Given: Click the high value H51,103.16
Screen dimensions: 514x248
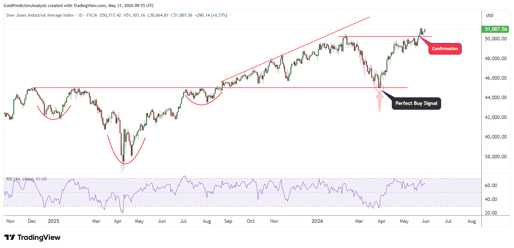Looking at the screenshot, I should coord(134,15).
